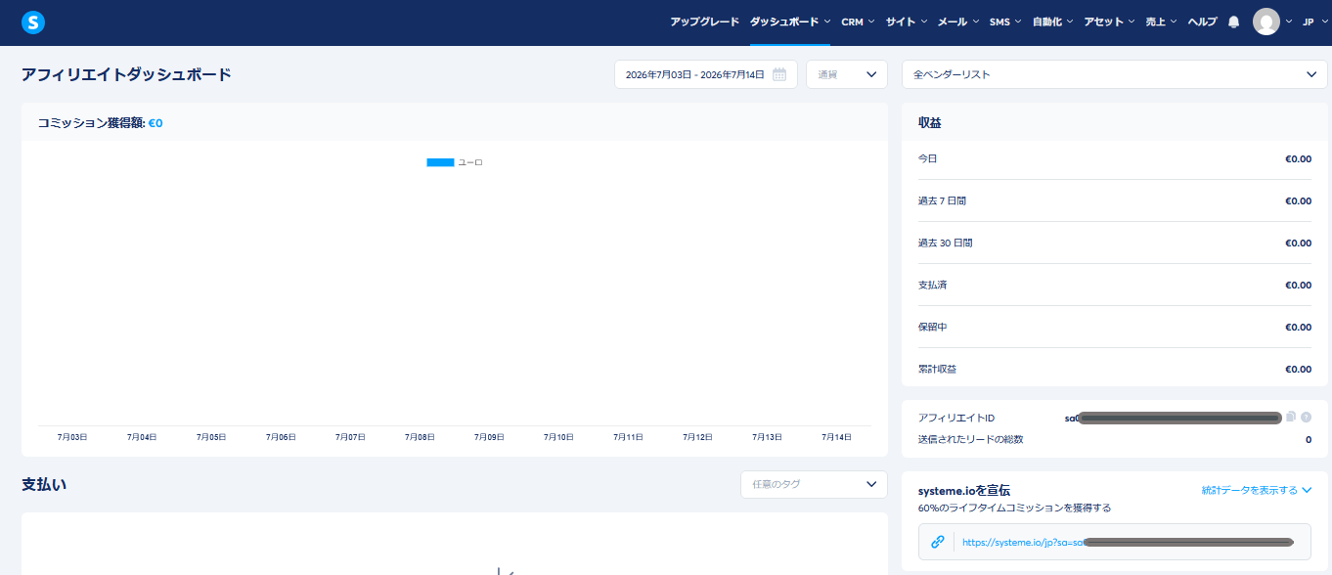Click the calendar icon in date range

tap(779, 74)
